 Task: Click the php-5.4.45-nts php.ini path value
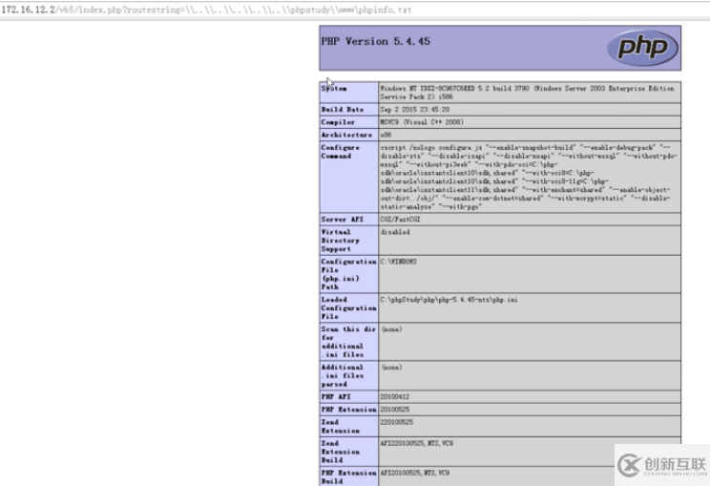[x=449, y=300]
